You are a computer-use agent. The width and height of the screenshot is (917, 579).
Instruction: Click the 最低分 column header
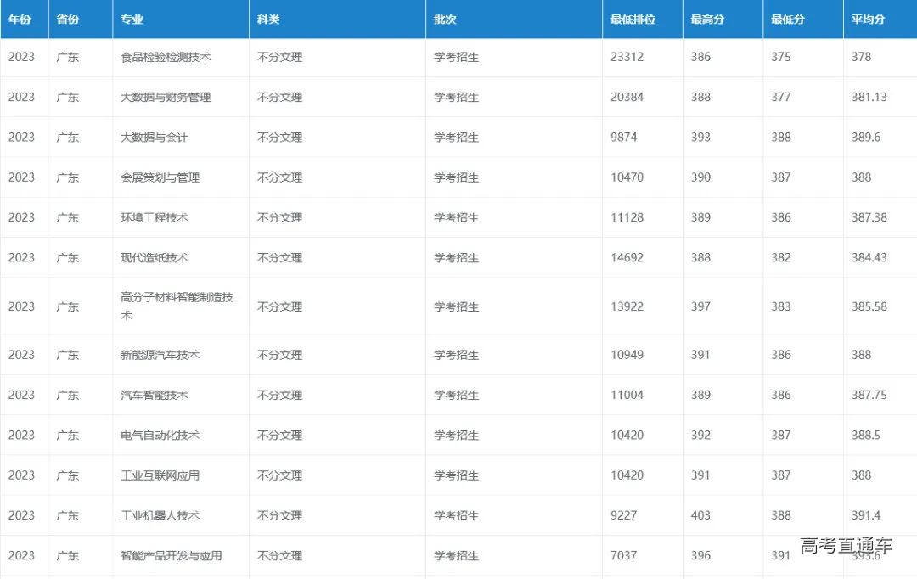(784, 19)
